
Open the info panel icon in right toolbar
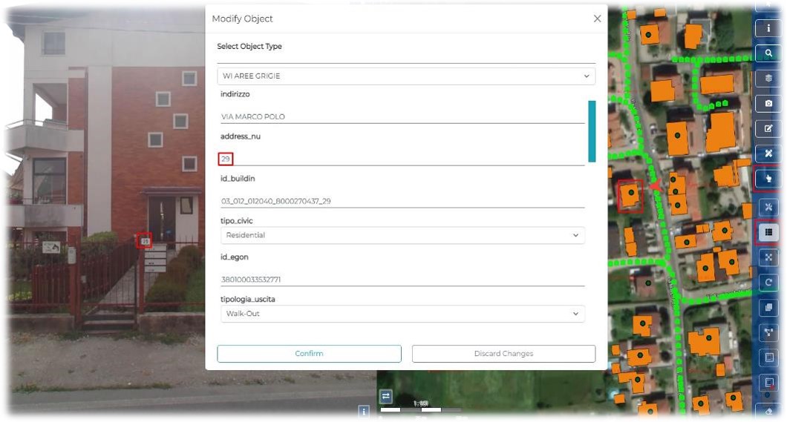(x=768, y=29)
